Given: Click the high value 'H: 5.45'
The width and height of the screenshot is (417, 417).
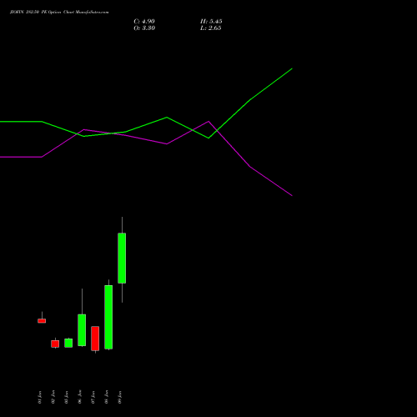Looking at the screenshot, I should pyautogui.click(x=211, y=22).
